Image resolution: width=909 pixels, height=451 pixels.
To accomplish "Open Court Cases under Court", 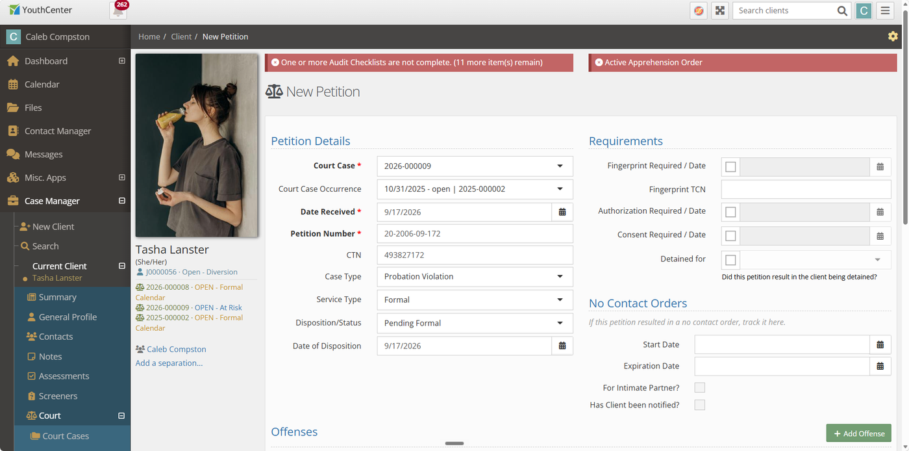I will click(66, 436).
